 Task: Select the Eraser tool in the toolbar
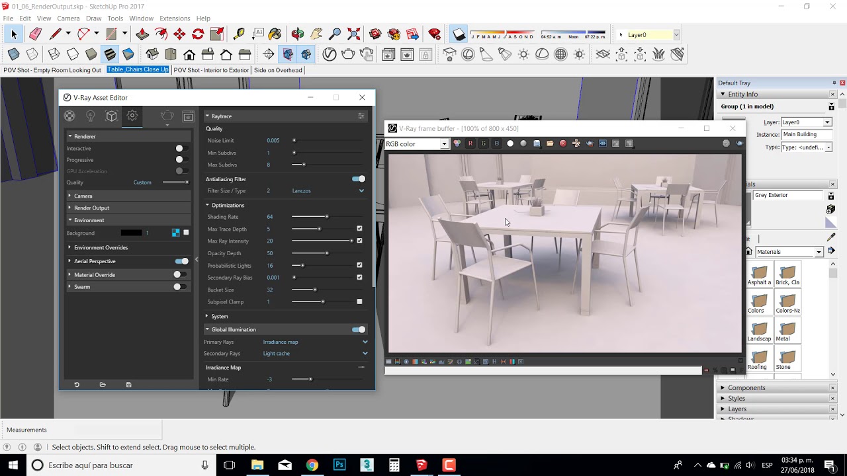[36, 34]
